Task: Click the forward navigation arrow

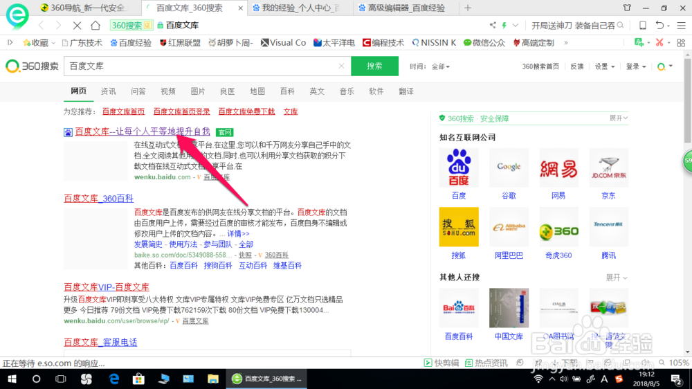Action: [58, 26]
